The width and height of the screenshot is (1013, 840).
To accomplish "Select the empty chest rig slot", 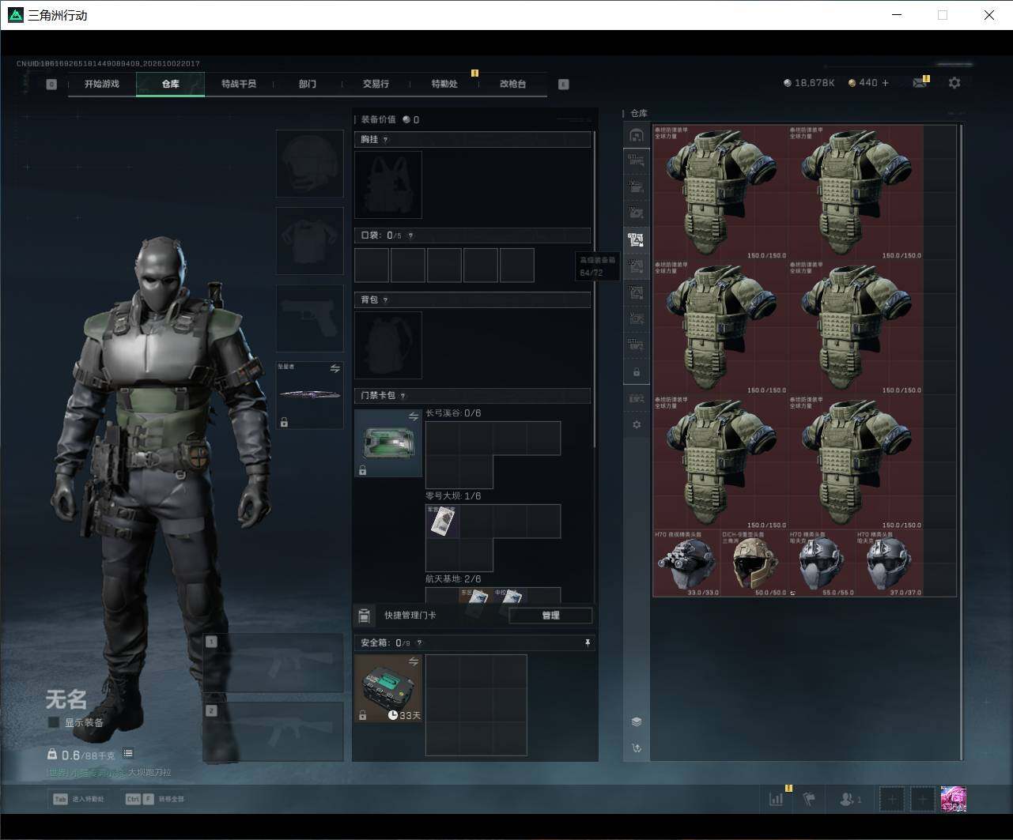I will pyautogui.click(x=388, y=185).
